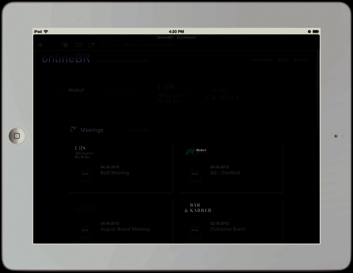The width and height of the screenshot is (353, 273).
Task: Tap the OnlineBR - Dashboard page title
Action: 176,37
